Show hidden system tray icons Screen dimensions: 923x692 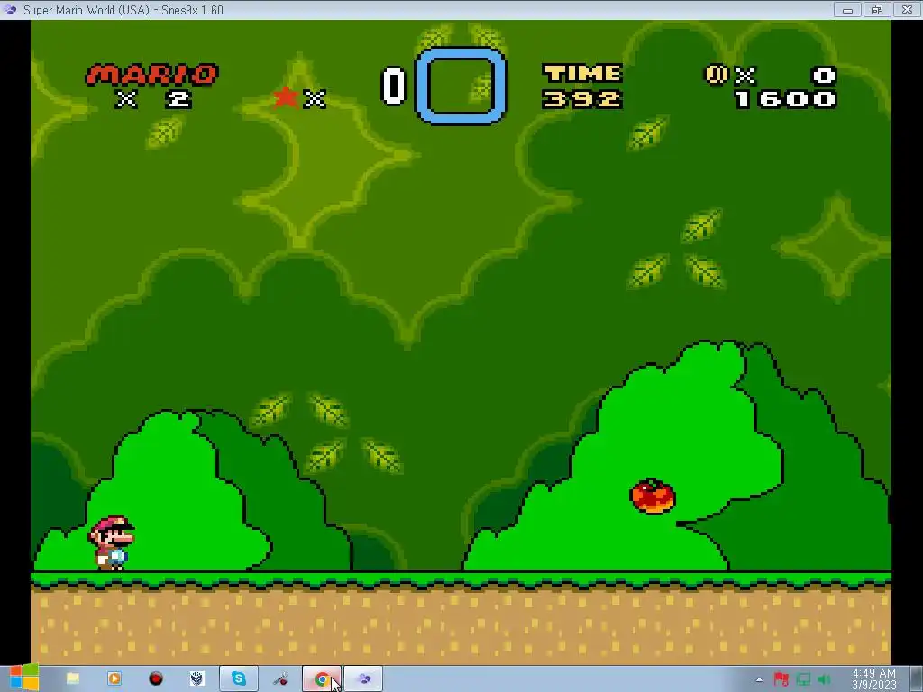click(759, 679)
